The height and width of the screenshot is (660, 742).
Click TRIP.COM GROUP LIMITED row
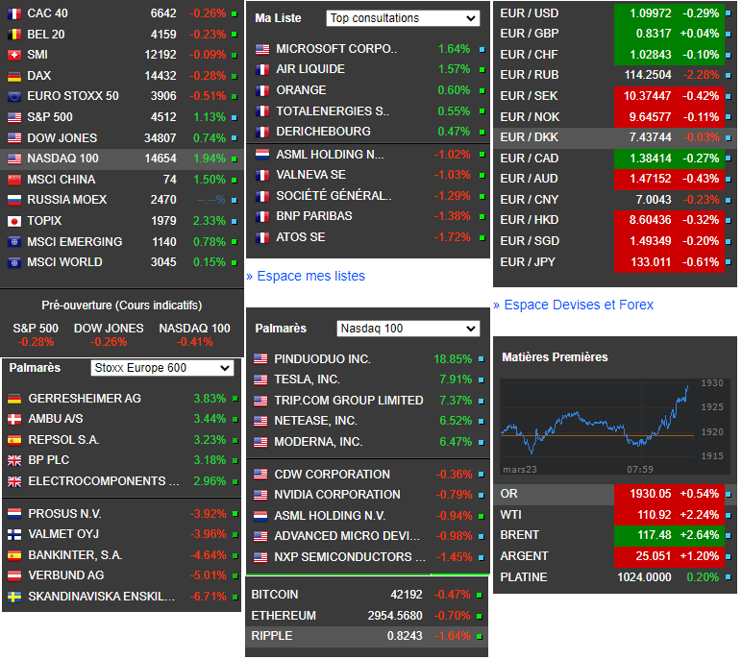coord(368,401)
